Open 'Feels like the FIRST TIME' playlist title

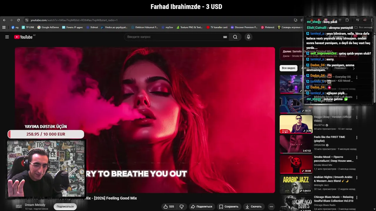329,139
